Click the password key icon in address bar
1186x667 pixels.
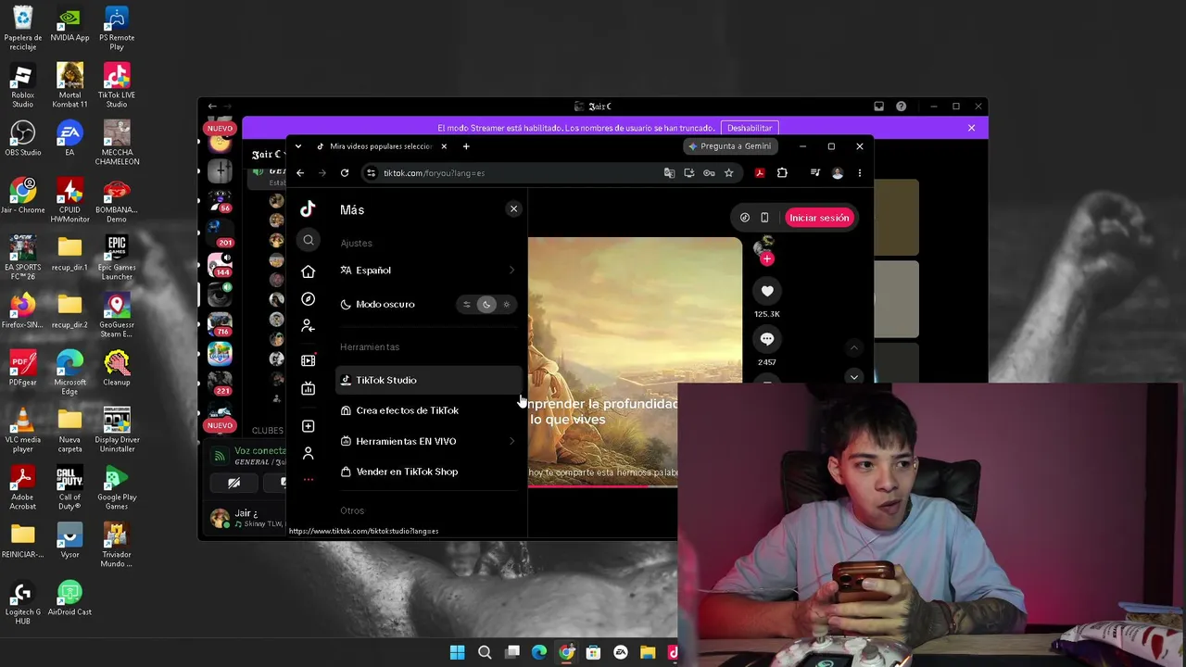(709, 173)
